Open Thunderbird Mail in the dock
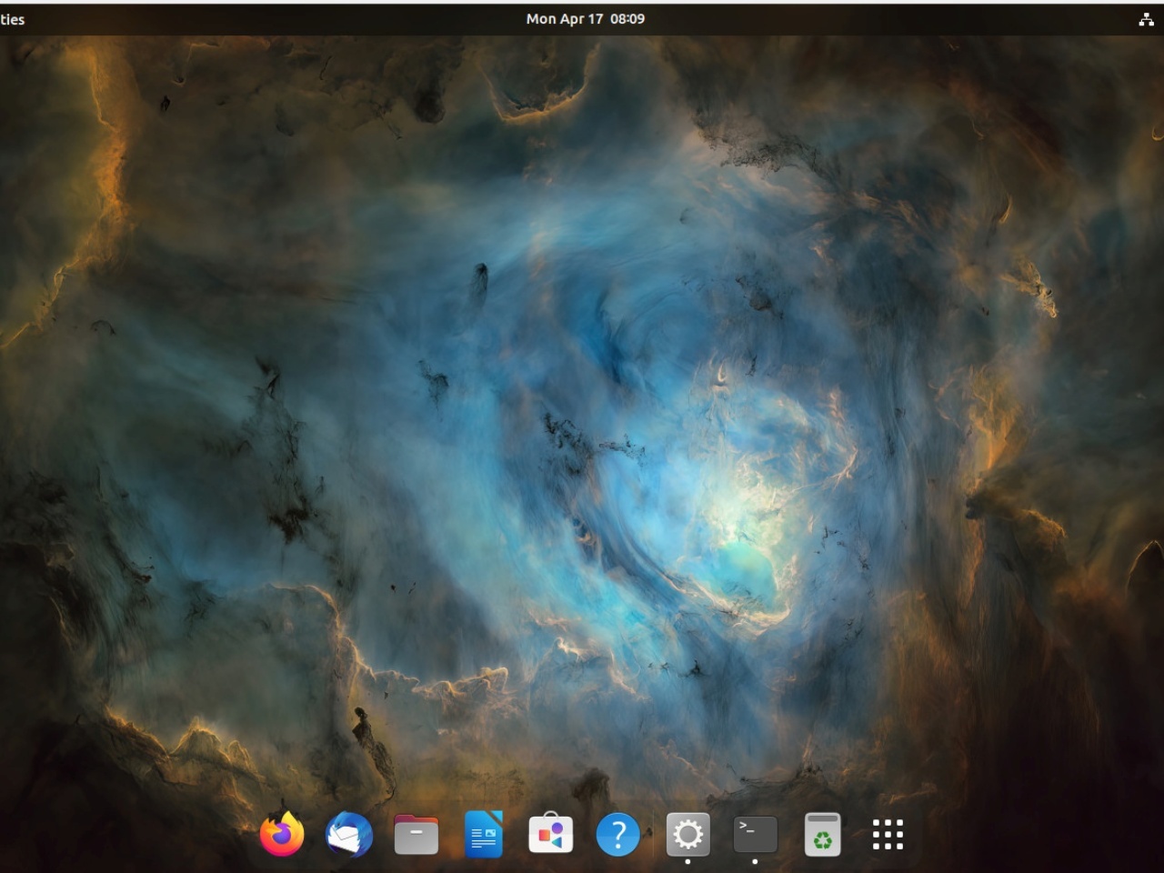This screenshot has height=873, width=1164. point(349,834)
